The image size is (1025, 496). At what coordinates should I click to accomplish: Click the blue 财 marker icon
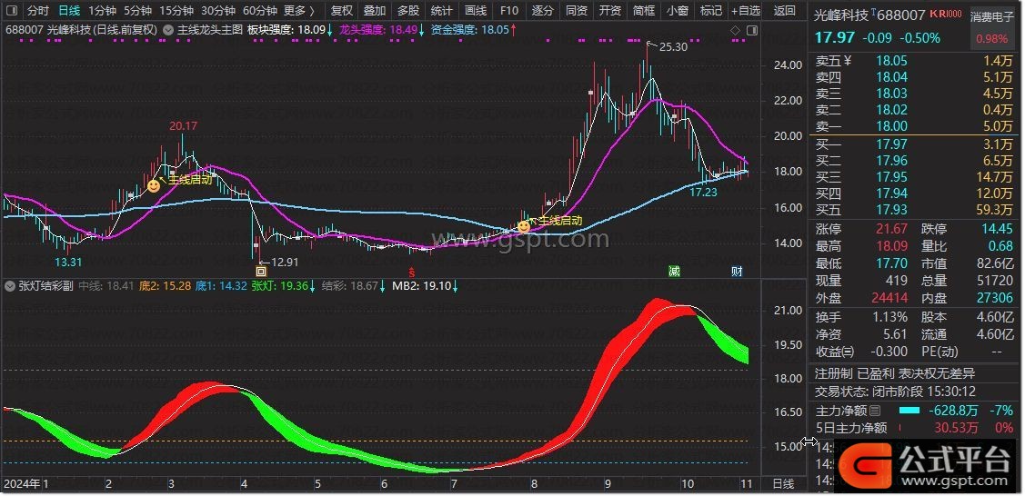point(737,271)
